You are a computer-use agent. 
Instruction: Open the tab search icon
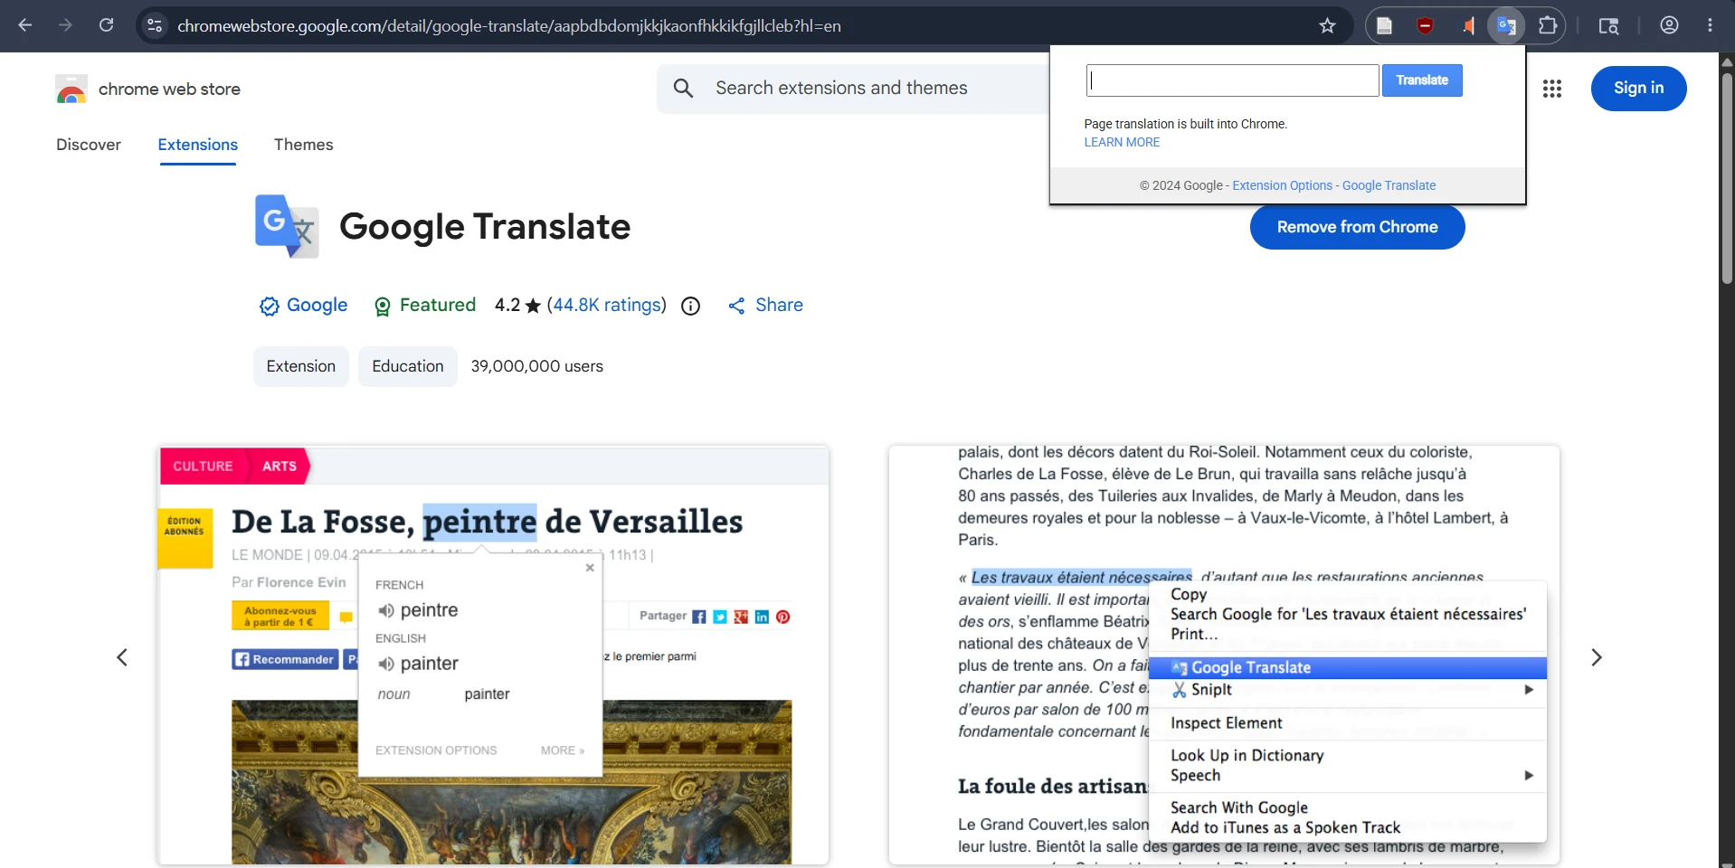point(1608,25)
